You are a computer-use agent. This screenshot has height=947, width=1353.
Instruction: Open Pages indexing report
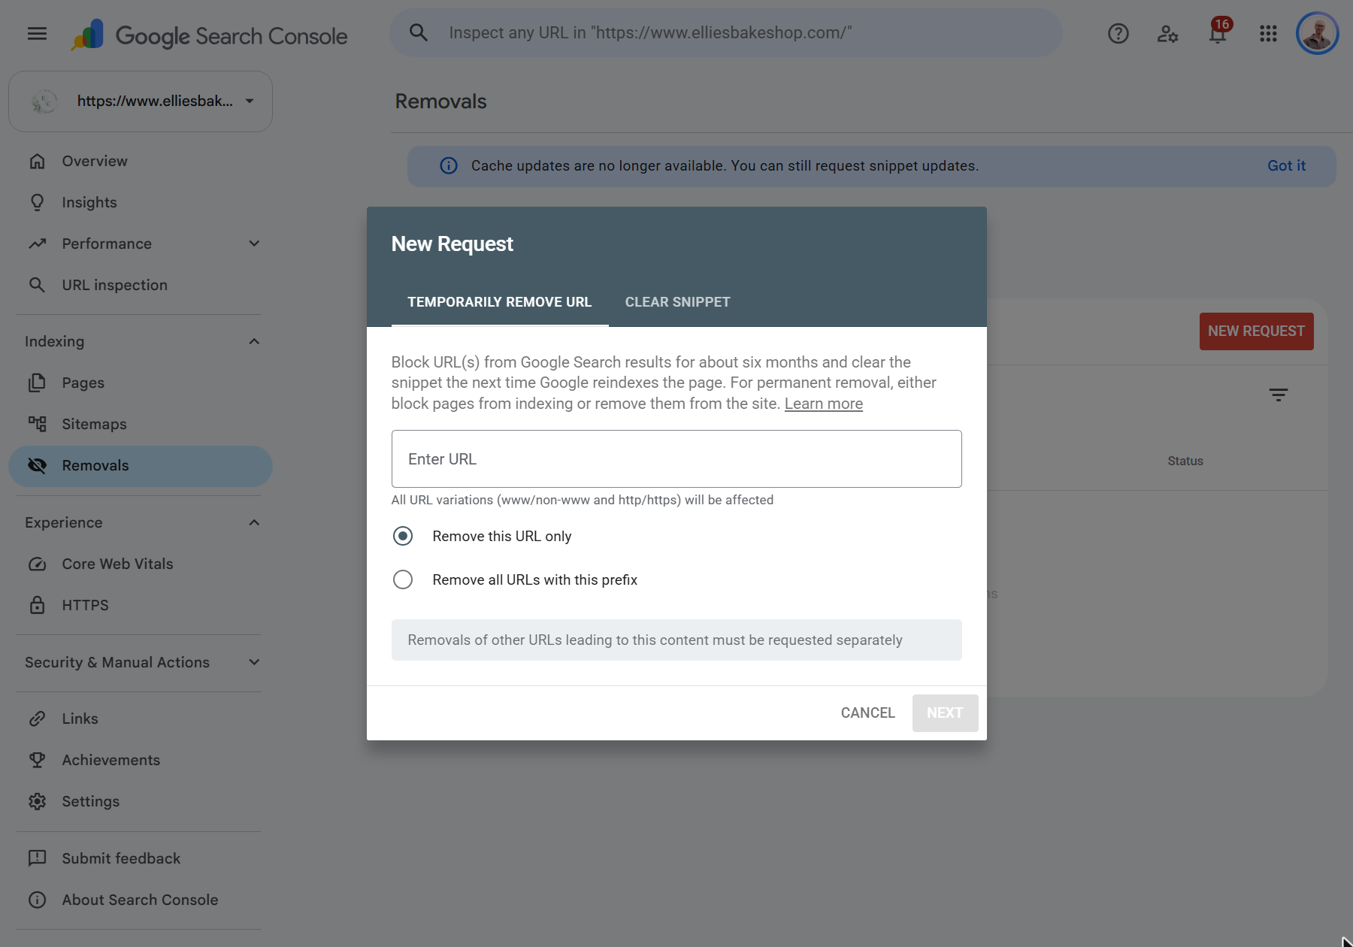pyautogui.click(x=139, y=383)
